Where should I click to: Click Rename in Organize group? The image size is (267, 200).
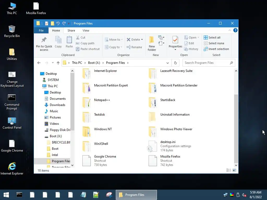pos(134,47)
